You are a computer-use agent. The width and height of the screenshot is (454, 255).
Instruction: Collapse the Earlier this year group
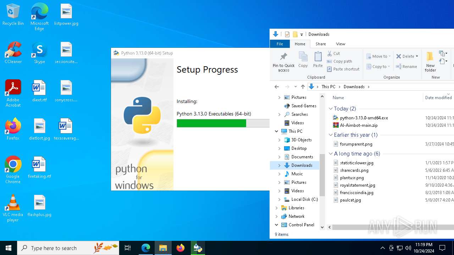pyautogui.click(x=331, y=135)
